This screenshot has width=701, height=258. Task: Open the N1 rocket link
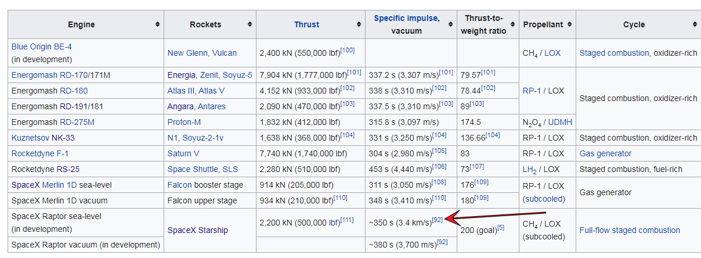[x=172, y=138]
